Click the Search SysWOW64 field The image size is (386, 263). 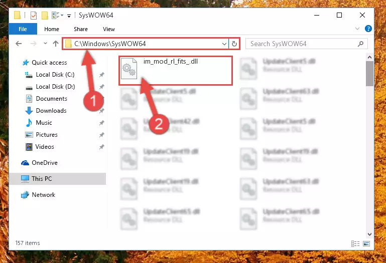(x=307, y=44)
